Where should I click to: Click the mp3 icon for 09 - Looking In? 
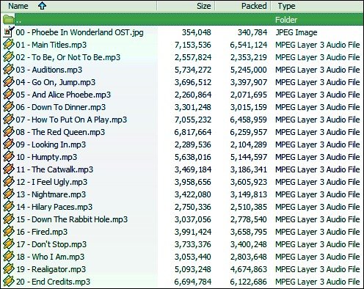pyautogui.click(x=8, y=144)
